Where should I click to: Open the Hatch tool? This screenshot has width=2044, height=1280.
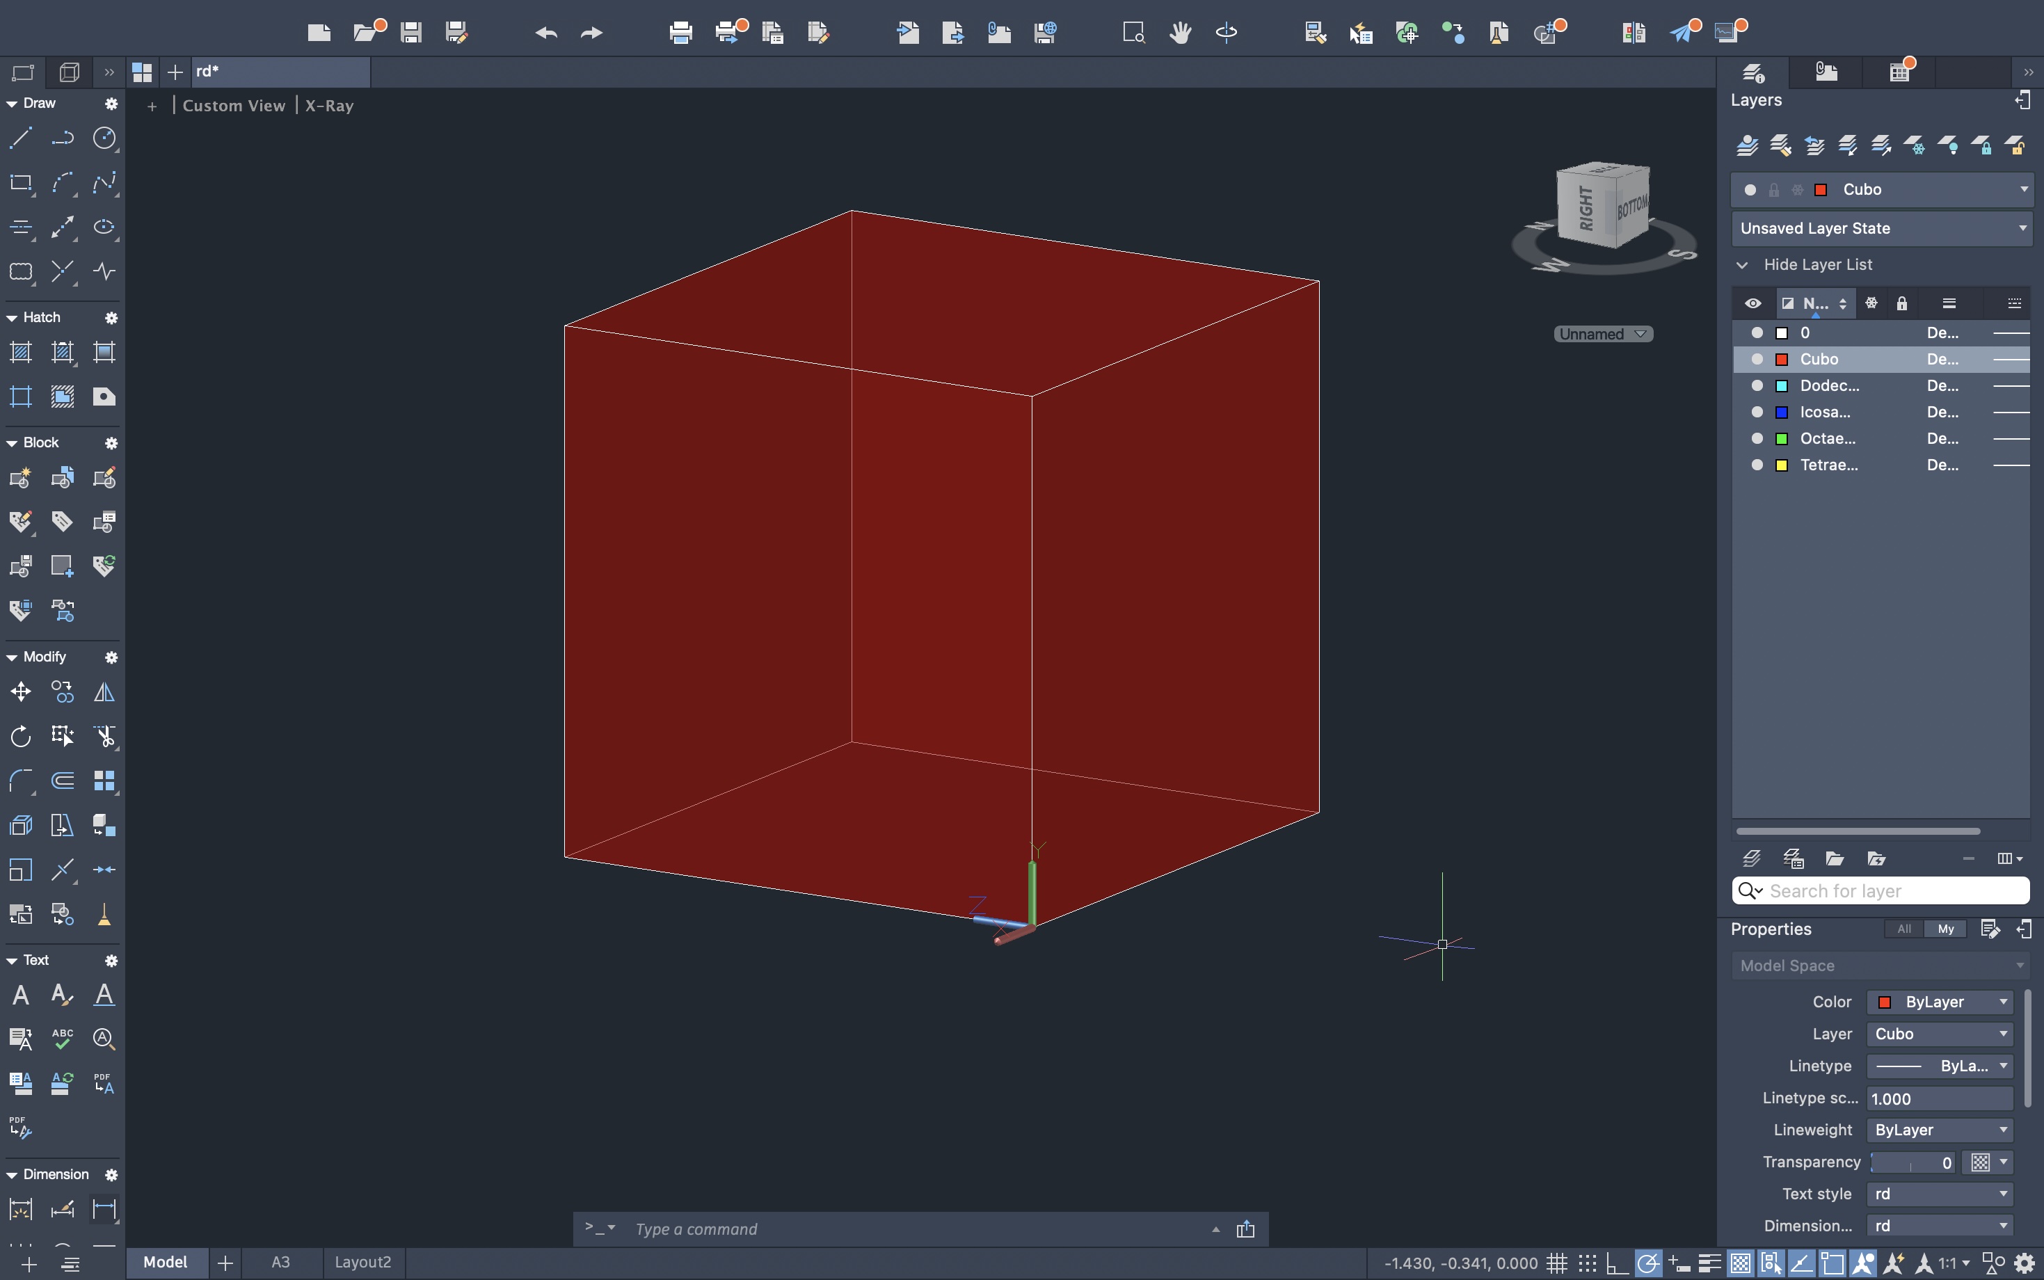click(x=20, y=352)
